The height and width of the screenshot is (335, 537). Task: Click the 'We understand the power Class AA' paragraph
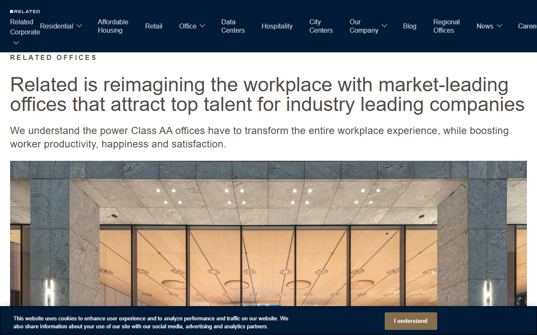[x=259, y=137]
